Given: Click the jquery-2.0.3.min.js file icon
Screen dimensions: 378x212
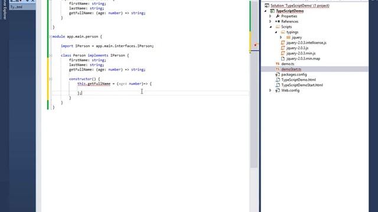Looking at the screenshot, I should 283,53.
